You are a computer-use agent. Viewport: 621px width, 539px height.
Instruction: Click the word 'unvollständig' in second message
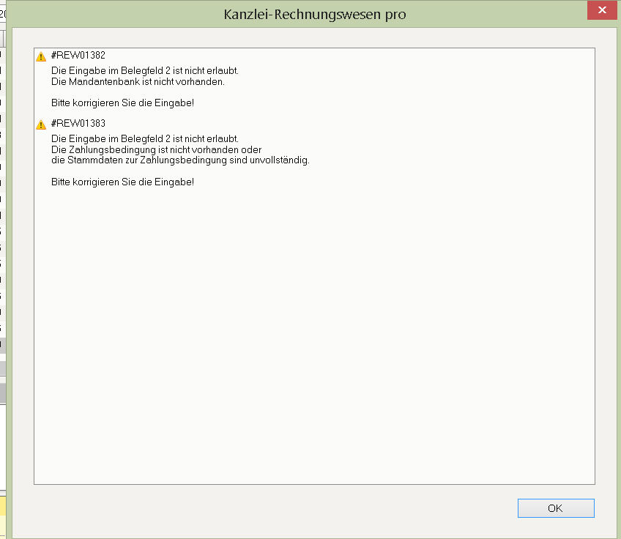[283, 160]
